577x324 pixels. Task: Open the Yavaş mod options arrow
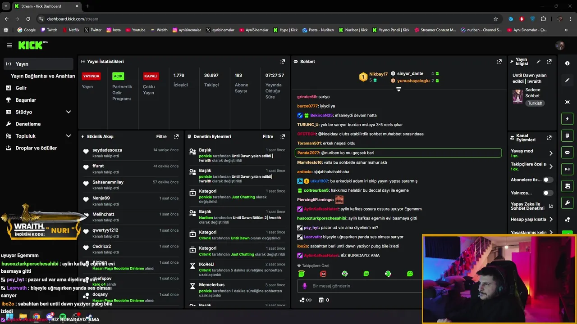pyautogui.click(x=551, y=153)
